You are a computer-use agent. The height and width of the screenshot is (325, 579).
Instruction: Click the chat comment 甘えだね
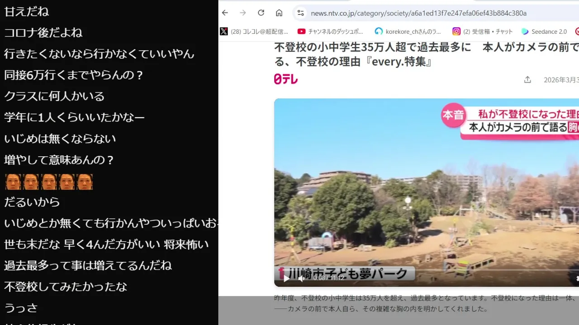coord(26,12)
